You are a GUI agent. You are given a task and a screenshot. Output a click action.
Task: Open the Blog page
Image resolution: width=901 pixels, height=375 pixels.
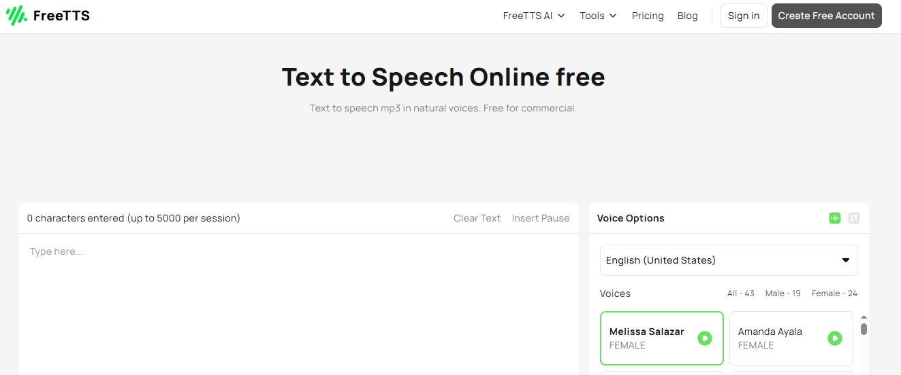[688, 16]
